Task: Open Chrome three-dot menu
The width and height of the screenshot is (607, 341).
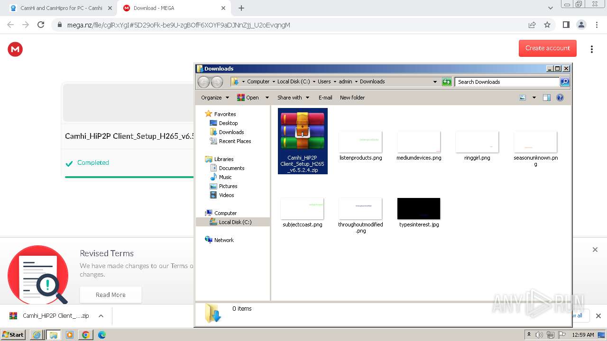Action: click(597, 25)
